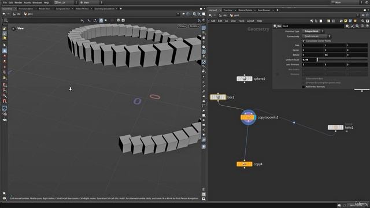The height and width of the screenshot is (208, 370).
Task: Click the highlighted viewport select mode icon
Action: point(101,21)
